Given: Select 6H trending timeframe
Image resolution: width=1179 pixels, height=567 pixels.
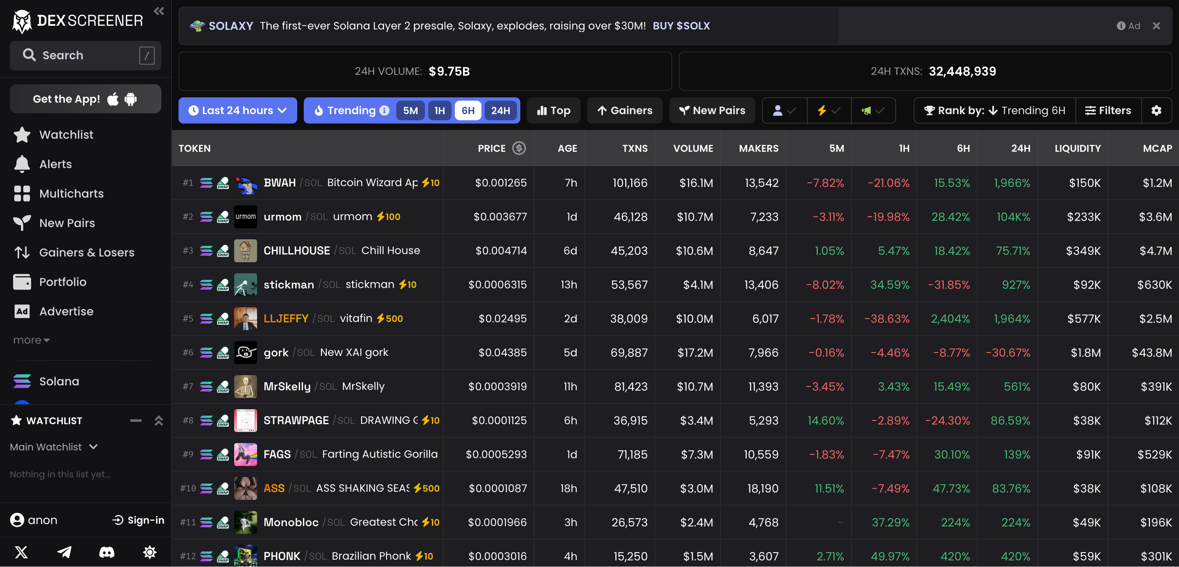Looking at the screenshot, I should click(468, 110).
